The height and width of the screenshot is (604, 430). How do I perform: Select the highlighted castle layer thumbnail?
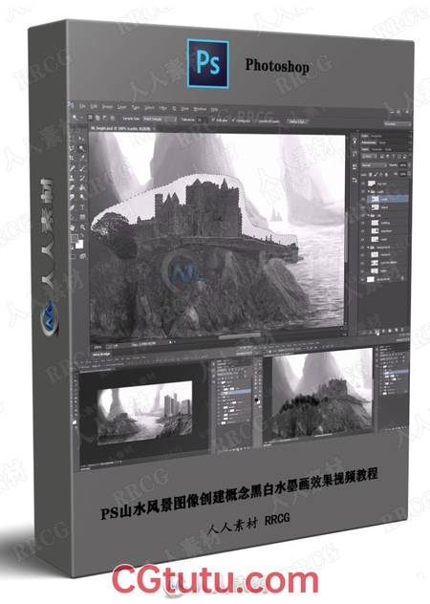pyautogui.click(x=376, y=199)
